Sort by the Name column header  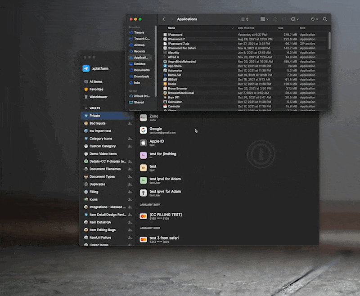(x=171, y=28)
